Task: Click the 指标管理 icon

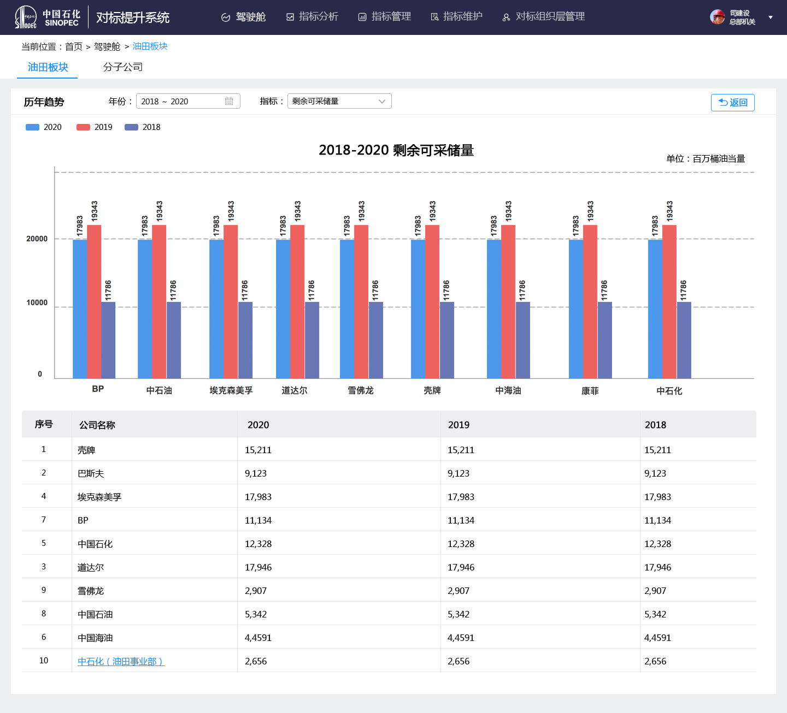Action: pyautogui.click(x=362, y=17)
